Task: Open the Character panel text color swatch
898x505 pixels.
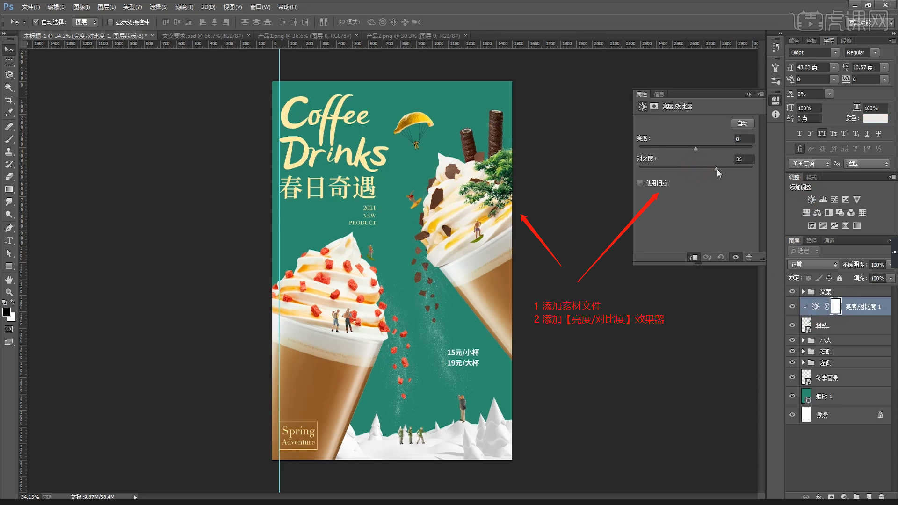Action: point(875,118)
